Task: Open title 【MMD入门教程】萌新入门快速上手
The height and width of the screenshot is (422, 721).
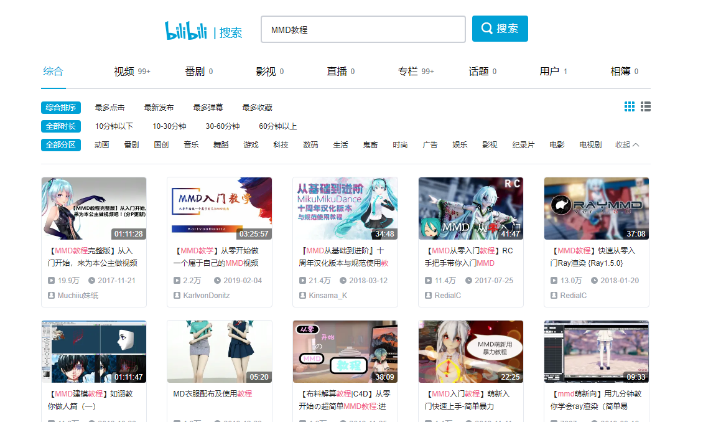Action: (x=467, y=400)
